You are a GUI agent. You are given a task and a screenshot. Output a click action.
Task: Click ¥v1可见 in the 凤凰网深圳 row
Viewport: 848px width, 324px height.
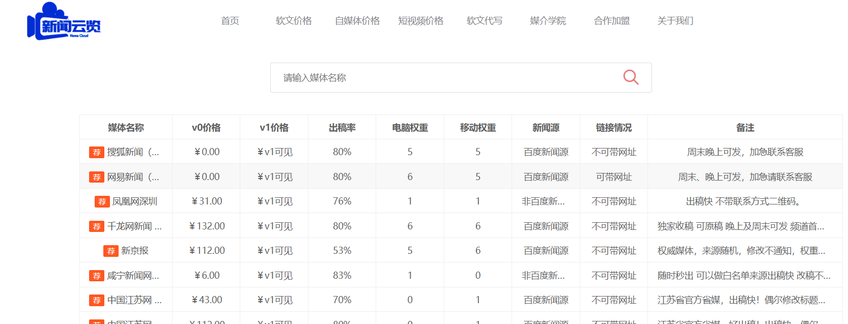(275, 201)
